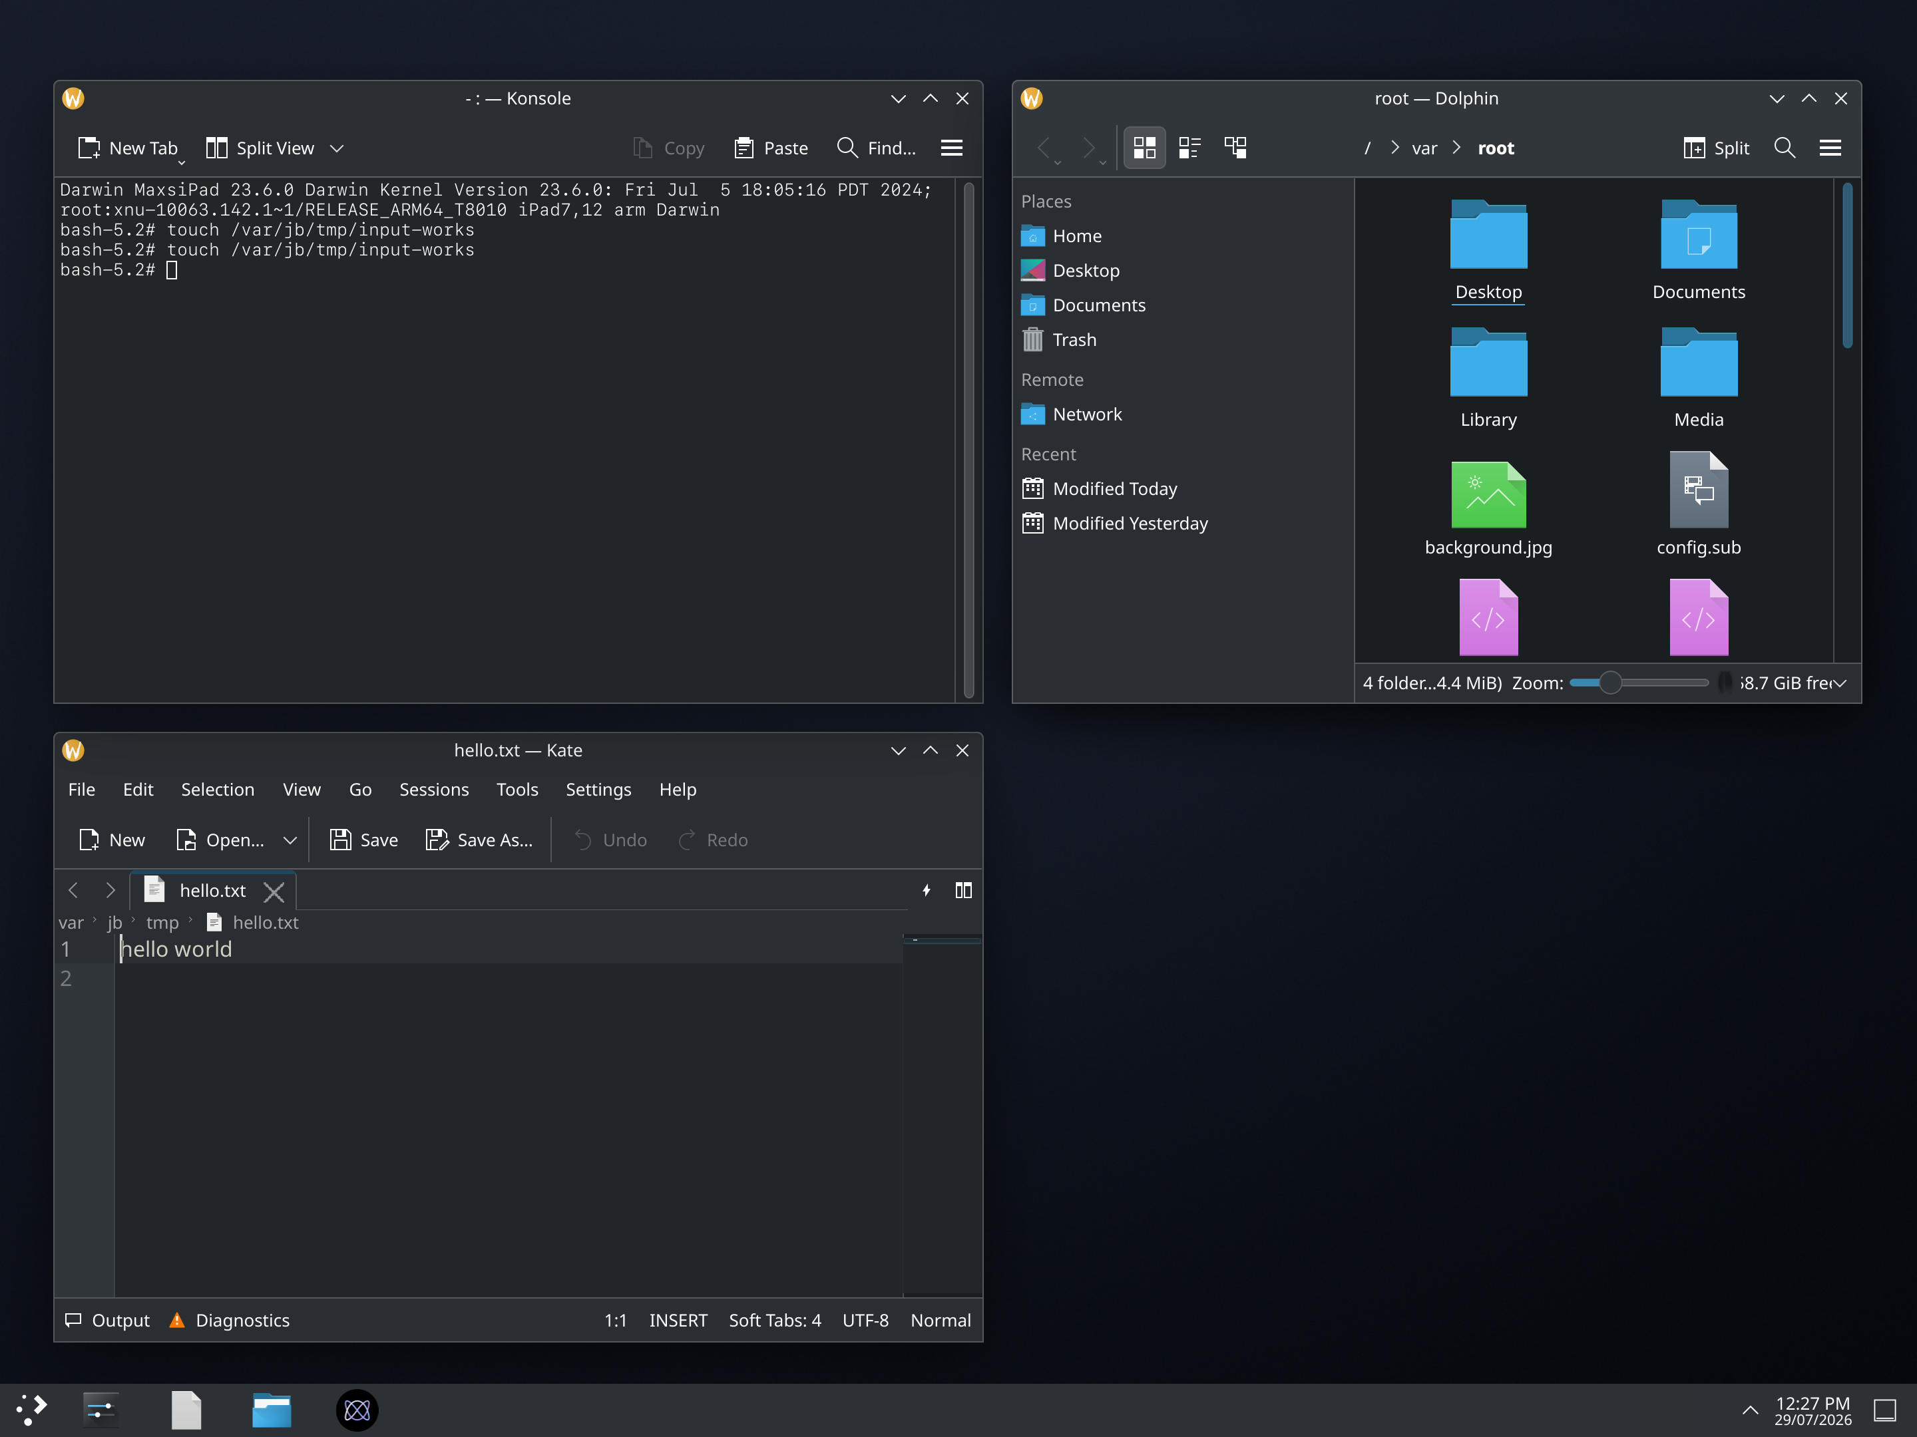This screenshot has width=1917, height=1437.
Task: Open Network under Remote in Dolphin
Action: pos(1183,414)
